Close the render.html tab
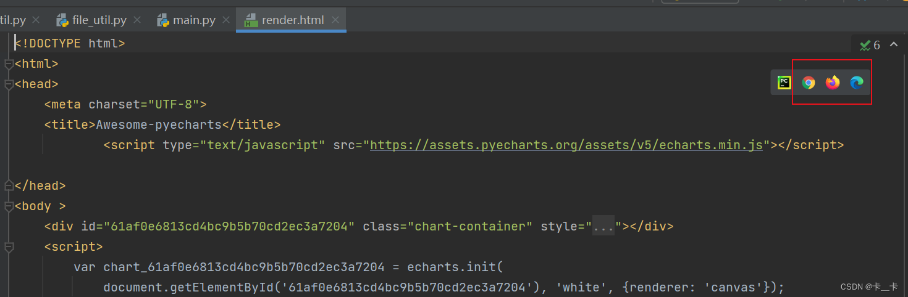 335,20
